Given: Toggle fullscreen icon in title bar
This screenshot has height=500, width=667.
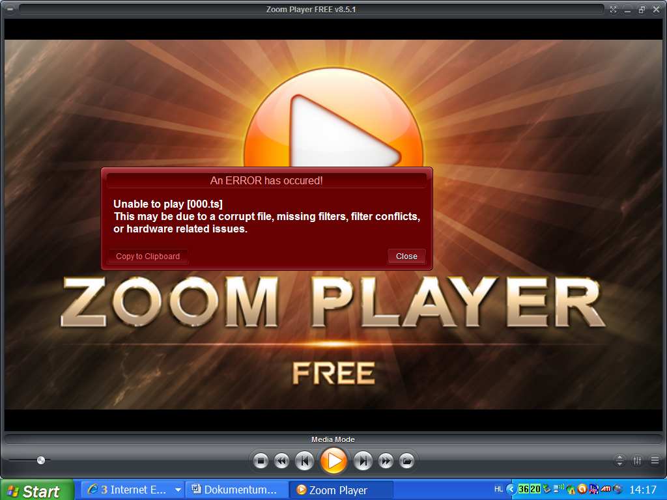Looking at the screenshot, I should click(x=613, y=9).
